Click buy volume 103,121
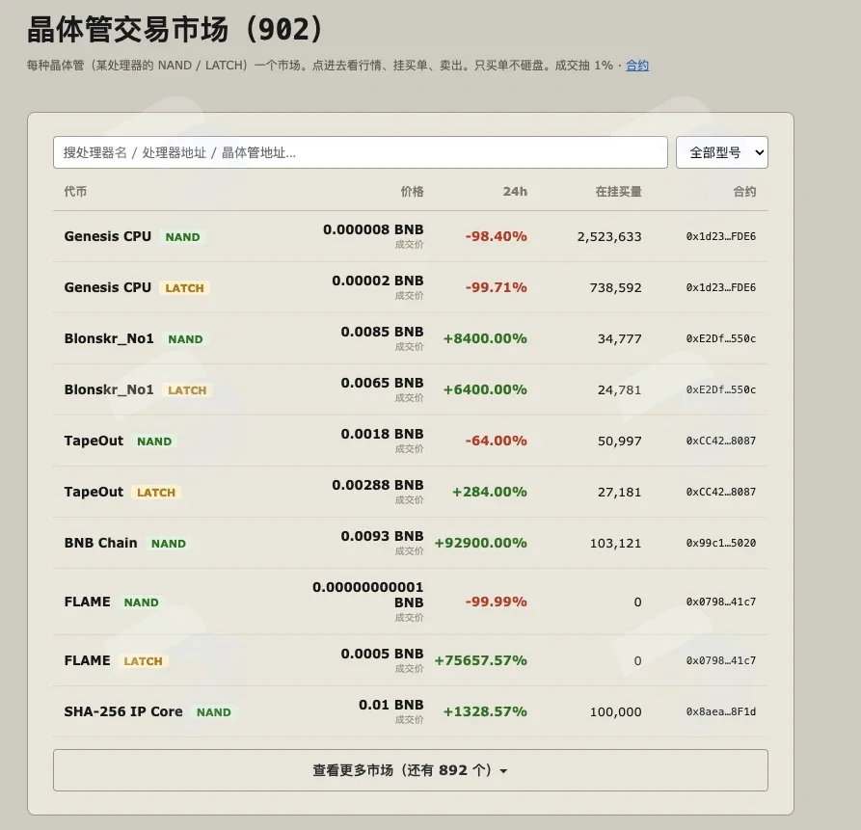The height and width of the screenshot is (830, 861). point(615,543)
